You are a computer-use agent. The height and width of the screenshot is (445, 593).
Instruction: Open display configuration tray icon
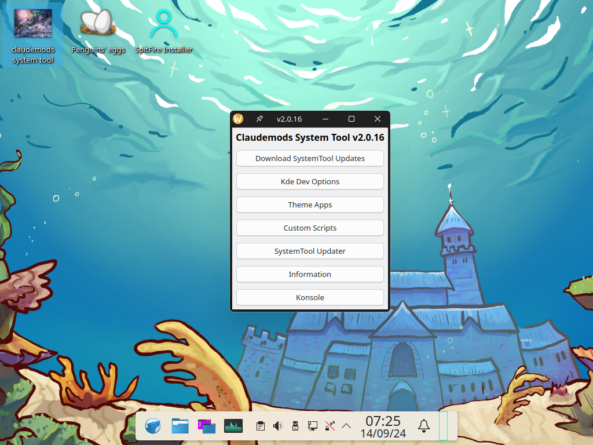point(312,426)
